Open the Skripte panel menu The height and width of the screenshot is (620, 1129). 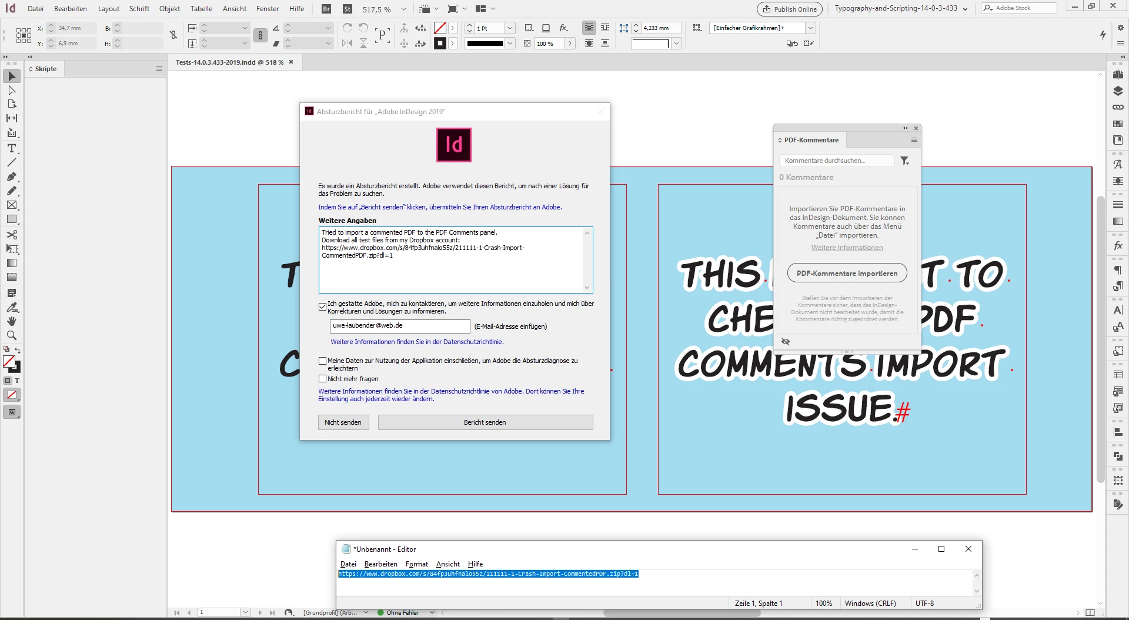click(159, 69)
